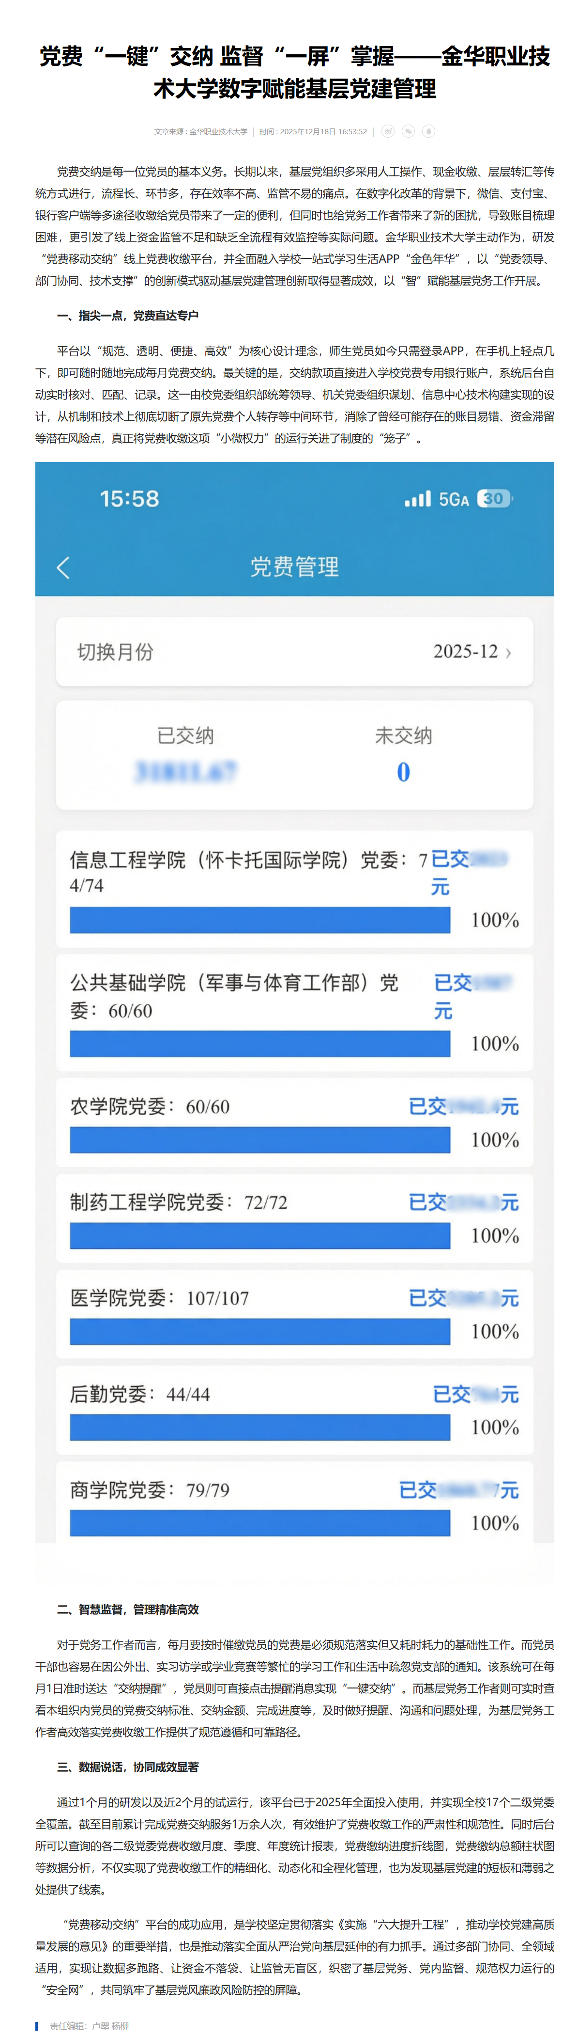Share article via Weibo icon
The image size is (563, 2037).
click(388, 131)
